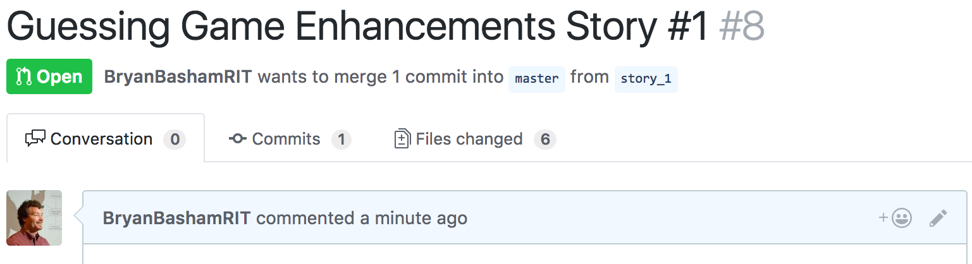Click the Files changed count badge 6
The height and width of the screenshot is (264, 972).
click(x=545, y=139)
